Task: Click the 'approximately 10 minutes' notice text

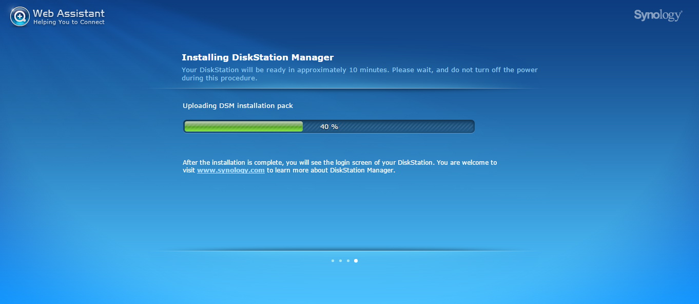Action: (360, 74)
